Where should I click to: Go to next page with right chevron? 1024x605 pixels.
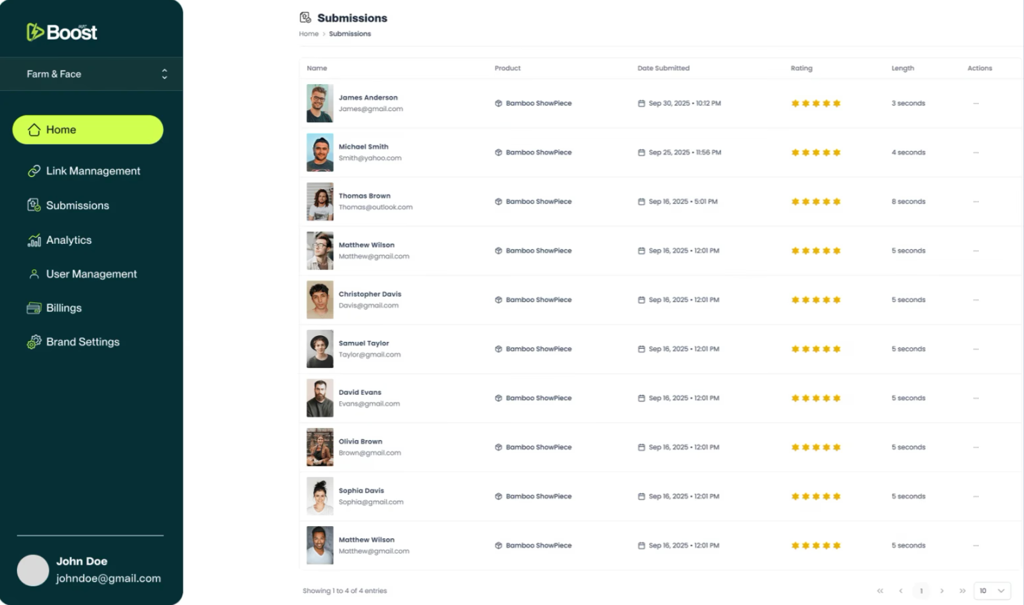942,591
